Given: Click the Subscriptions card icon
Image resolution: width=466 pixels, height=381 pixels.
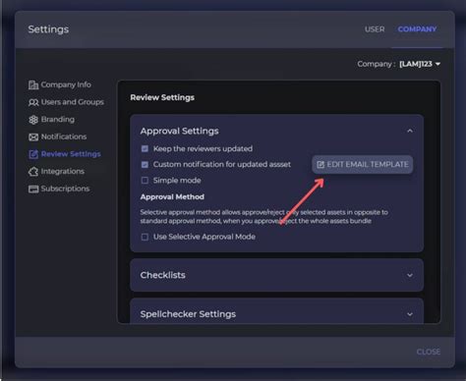Looking at the screenshot, I should coord(33,189).
